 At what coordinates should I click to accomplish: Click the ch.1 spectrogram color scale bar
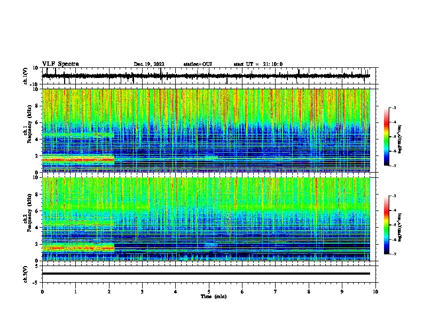[x=387, y=137]
